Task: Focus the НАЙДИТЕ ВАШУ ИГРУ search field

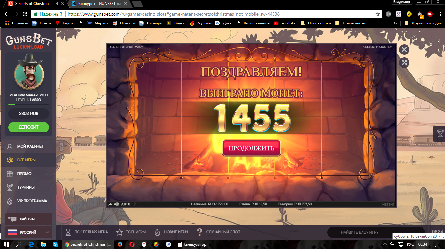Action: click(376, 232)
